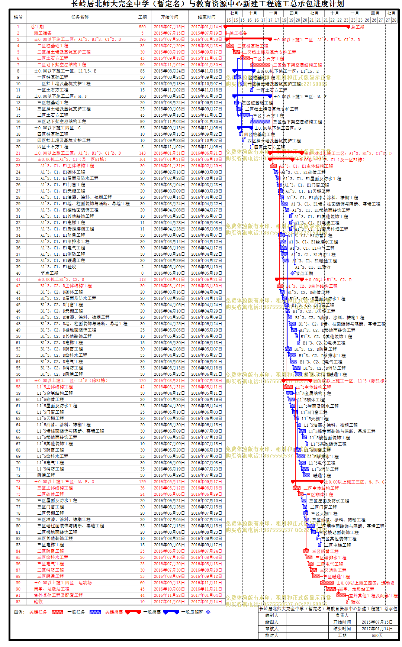
Task: Select the 工期 column header in the task table
Action: (x=142, y=17)
